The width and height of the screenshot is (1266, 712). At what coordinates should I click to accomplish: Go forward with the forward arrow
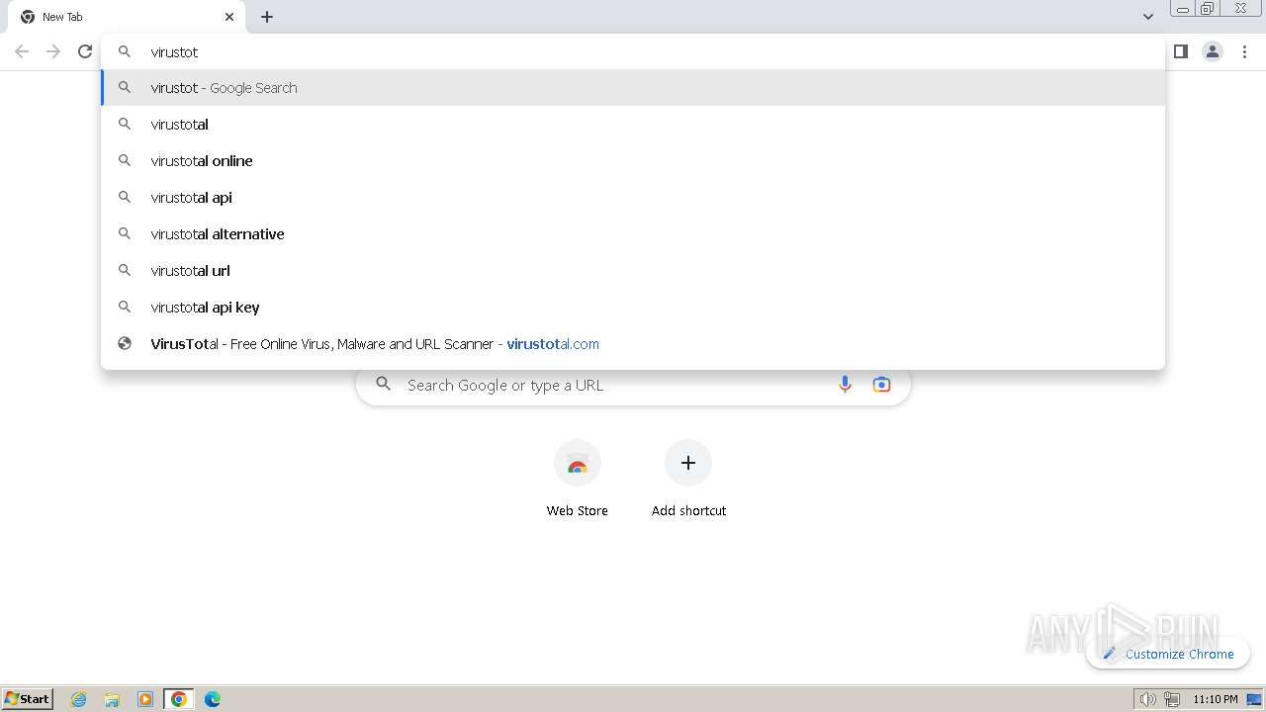(53, 51)
